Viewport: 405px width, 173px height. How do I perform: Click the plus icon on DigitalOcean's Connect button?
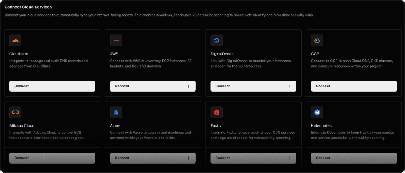289,86
